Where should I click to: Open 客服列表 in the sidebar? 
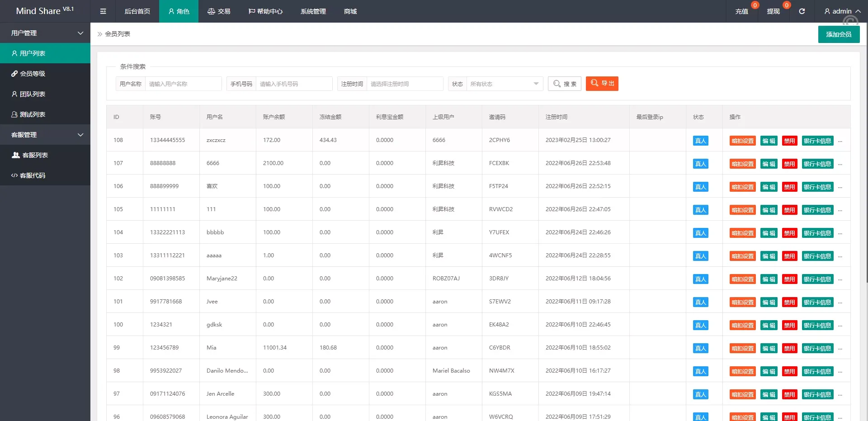pyautogui.click(x=35, y=155)
